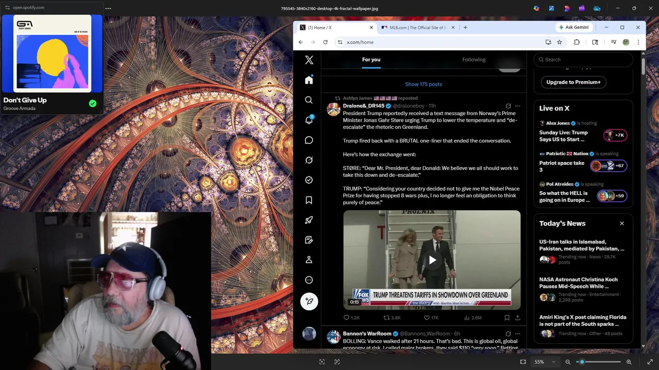Screen dimensions: 659x370
Task: Play the Fox News Greenland video
Action: click(x=432, y=260)
